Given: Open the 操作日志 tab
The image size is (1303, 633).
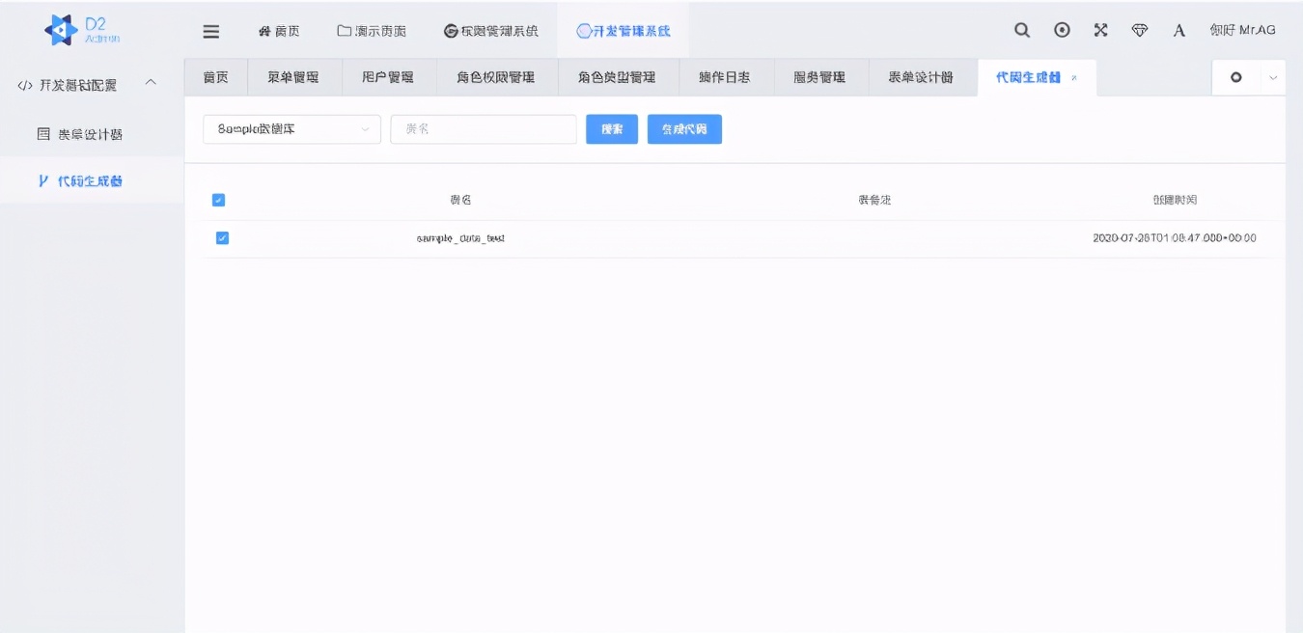Looking at the screenshot, I should point(726,78).
